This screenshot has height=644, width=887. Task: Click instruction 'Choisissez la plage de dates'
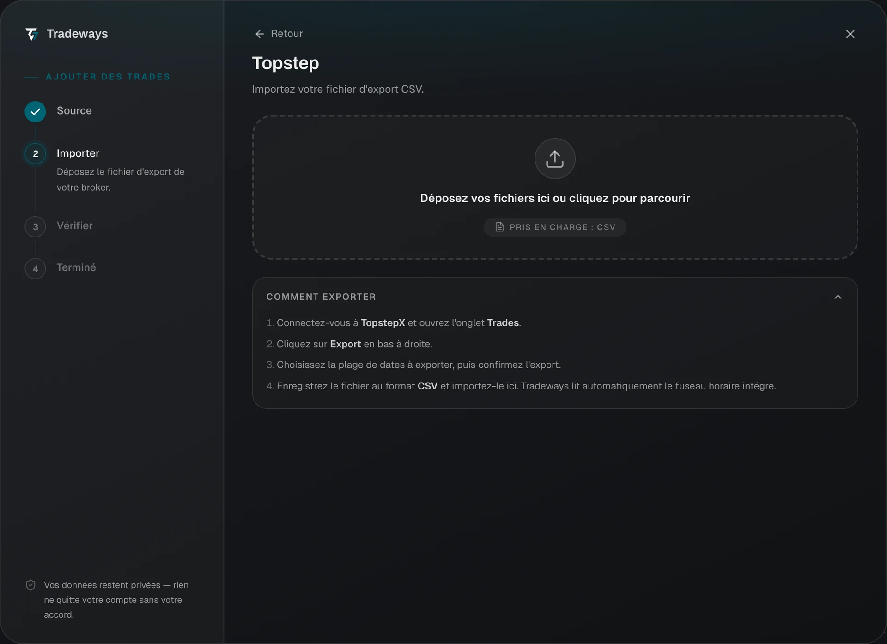click(413, 365)
